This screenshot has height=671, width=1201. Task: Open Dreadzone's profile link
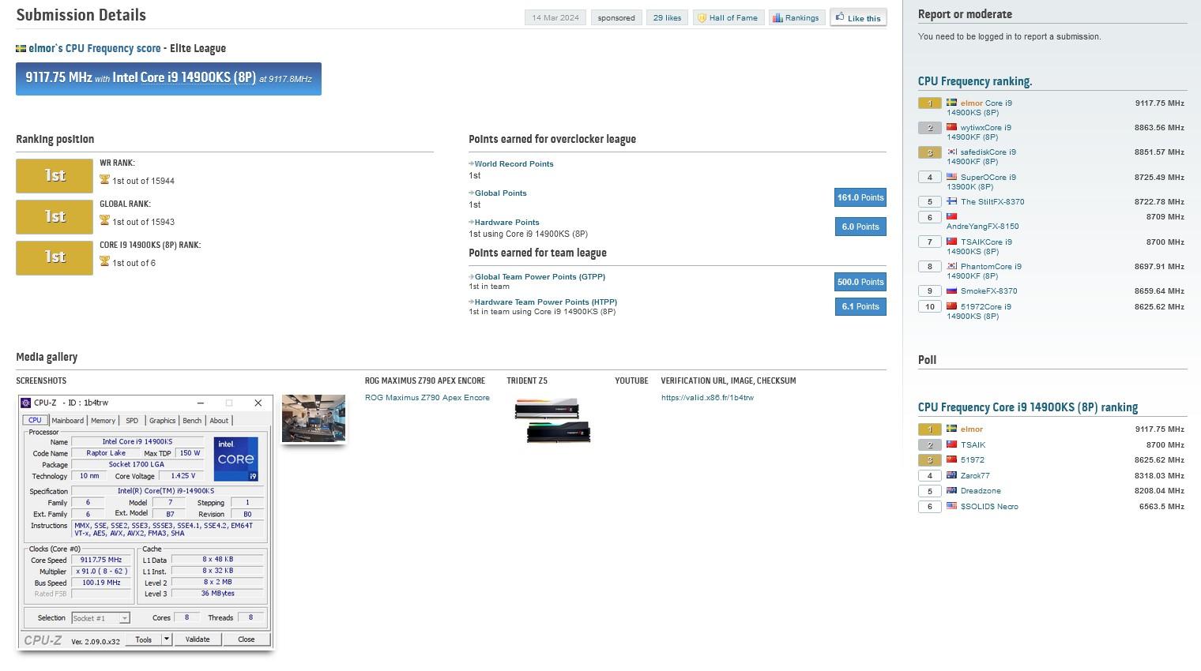point(981,491)
